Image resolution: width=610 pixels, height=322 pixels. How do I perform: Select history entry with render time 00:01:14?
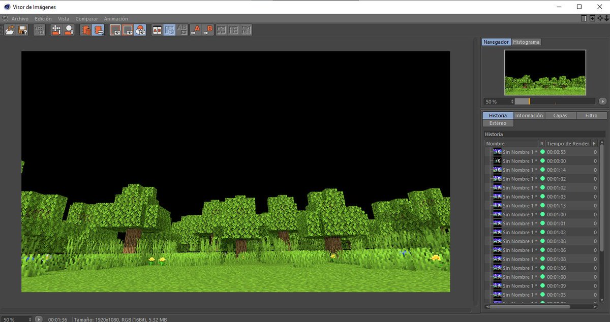tap(541, 170)
